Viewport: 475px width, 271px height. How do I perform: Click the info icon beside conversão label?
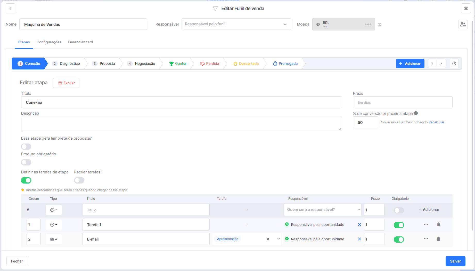coord(416,113)
